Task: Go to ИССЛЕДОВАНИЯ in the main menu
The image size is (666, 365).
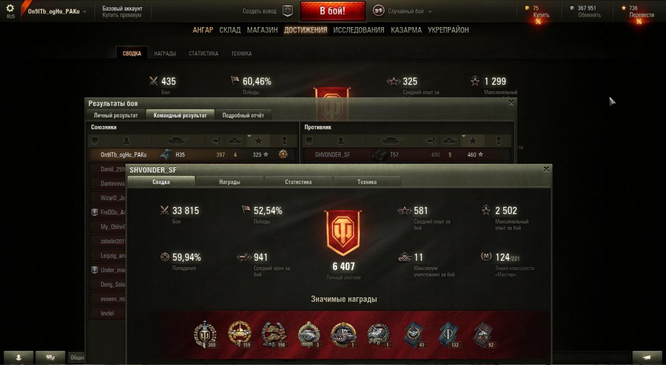Action: pos(359,30)
